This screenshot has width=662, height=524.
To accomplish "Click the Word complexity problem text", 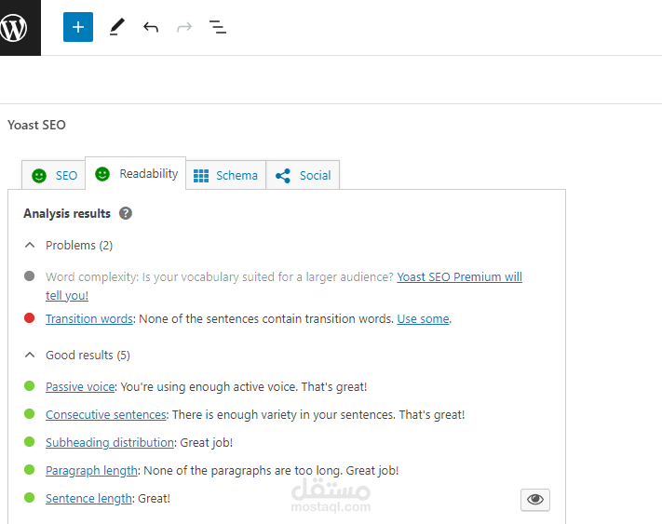I will (x=220, y=277).
